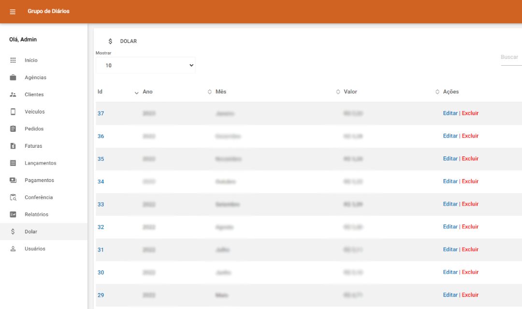This screenshot has width=522, height=309.
Task: Click the Clientes people icon
Action: (13, 95)
